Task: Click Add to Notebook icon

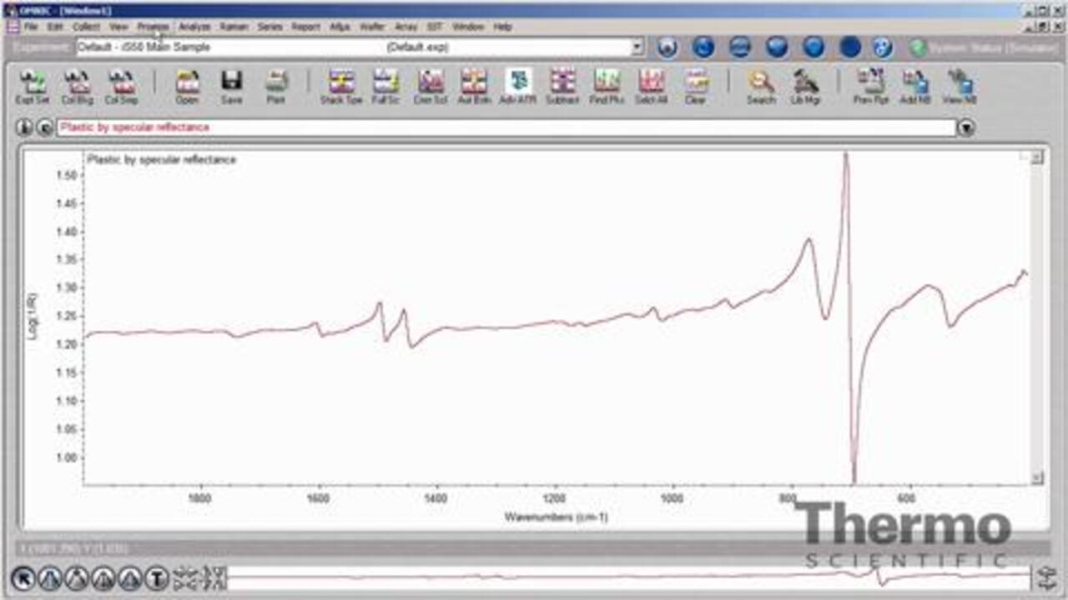Action: click(915, 86)
